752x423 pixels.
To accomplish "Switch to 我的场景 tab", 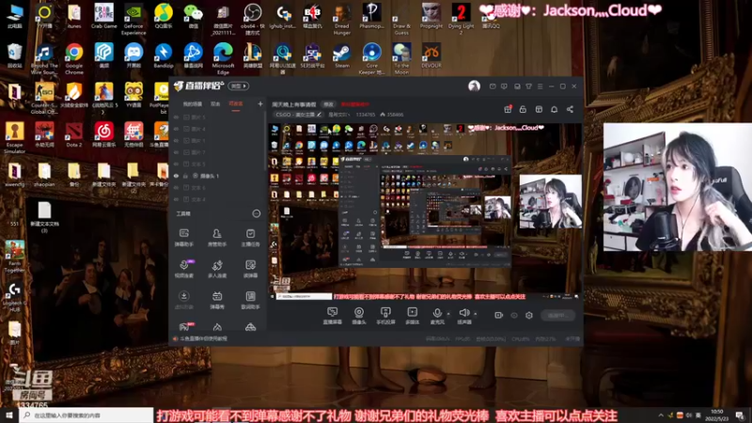I will pos(193,103).
